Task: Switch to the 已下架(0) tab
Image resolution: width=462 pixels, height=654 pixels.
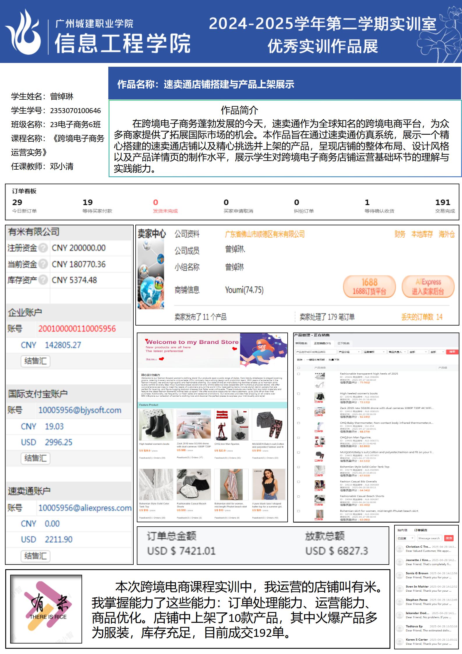Action: pyautogui.click(x=343, y=343)
